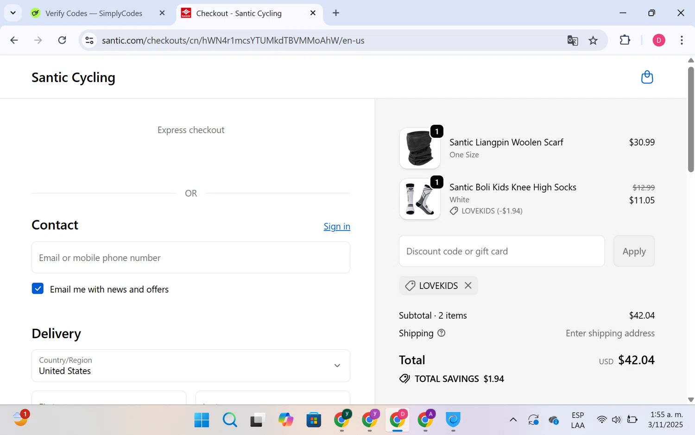Bookmark this page with the star icon

point(593,40)
